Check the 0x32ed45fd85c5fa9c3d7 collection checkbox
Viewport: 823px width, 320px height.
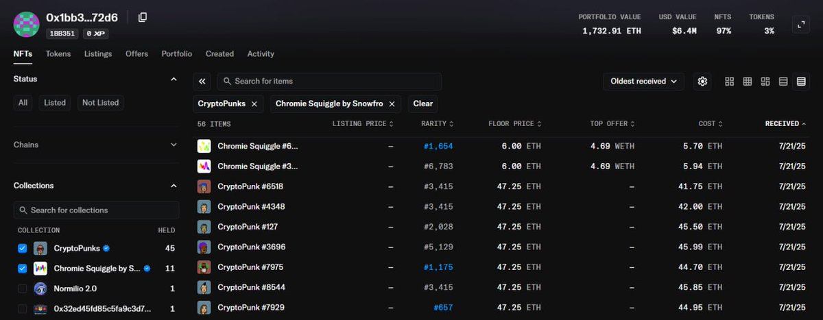point(23,309)
